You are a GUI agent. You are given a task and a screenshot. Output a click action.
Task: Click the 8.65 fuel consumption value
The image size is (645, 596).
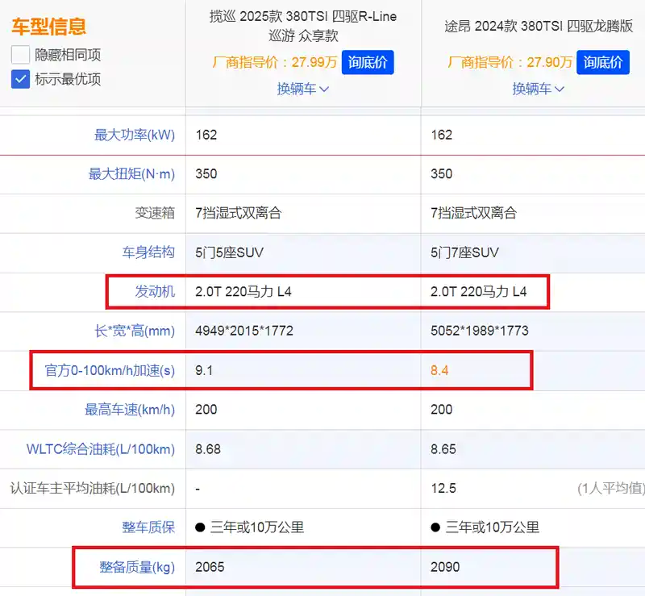point(443,449)
